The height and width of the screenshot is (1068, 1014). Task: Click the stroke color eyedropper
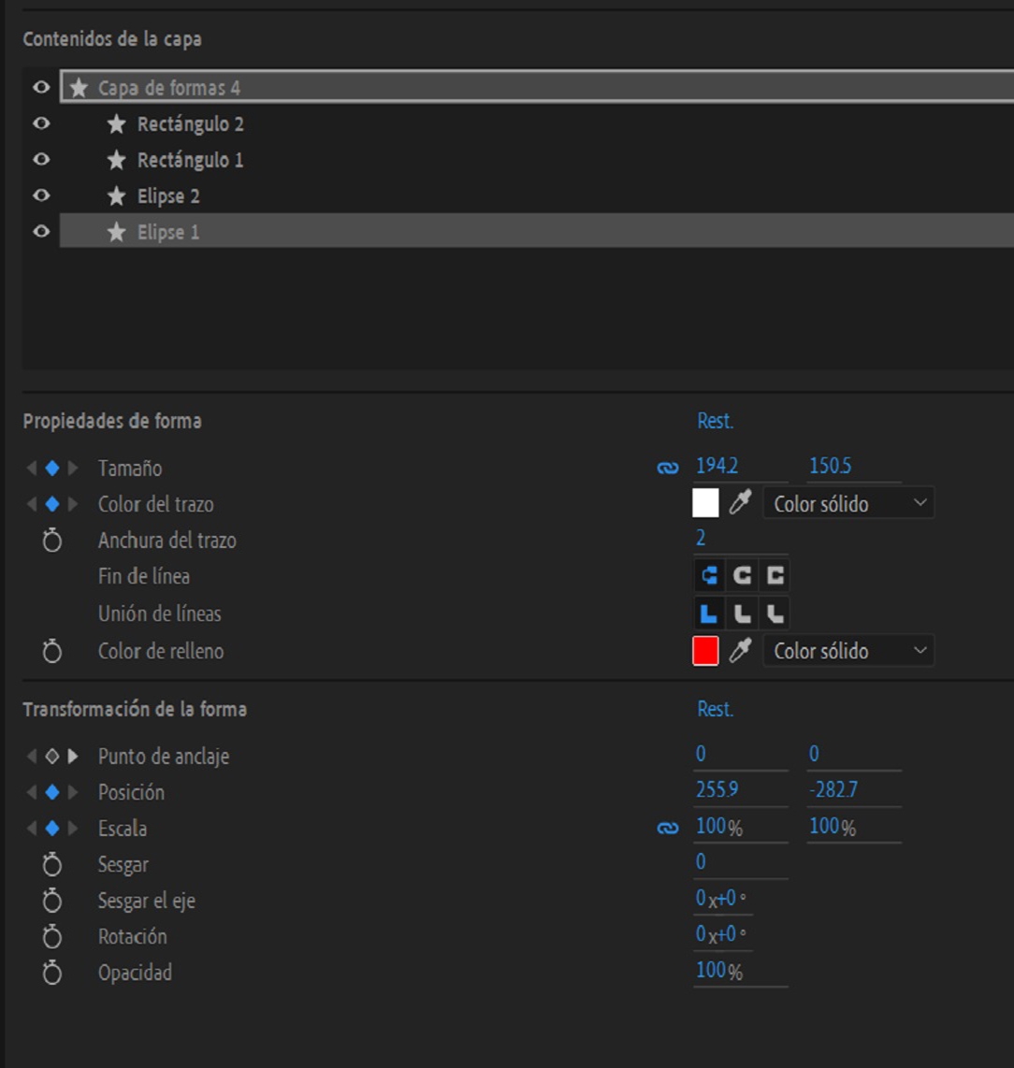click(x=739, y=503)
